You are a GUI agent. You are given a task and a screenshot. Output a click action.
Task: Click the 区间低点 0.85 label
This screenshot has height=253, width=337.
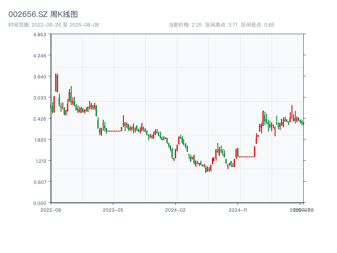pos(257,25)
